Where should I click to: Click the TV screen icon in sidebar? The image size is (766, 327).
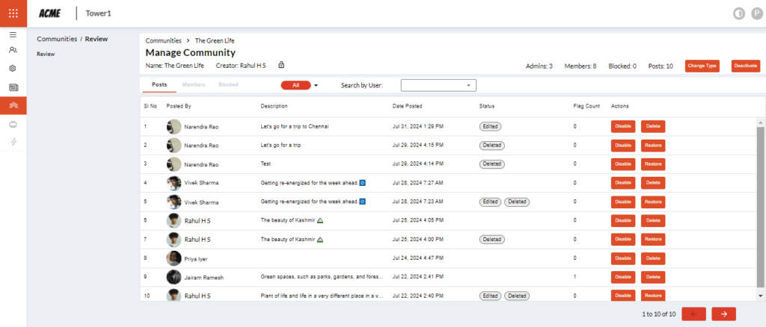[13, 124]
